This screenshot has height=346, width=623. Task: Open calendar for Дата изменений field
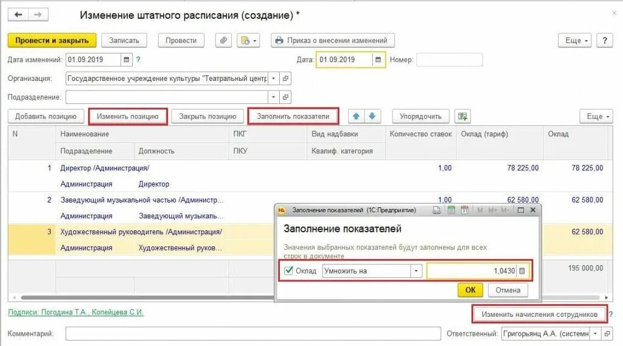point(127,60)
